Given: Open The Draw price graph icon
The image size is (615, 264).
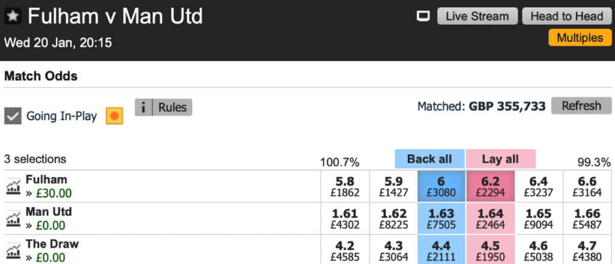Looking at the screenshot, I should [13, 251].
